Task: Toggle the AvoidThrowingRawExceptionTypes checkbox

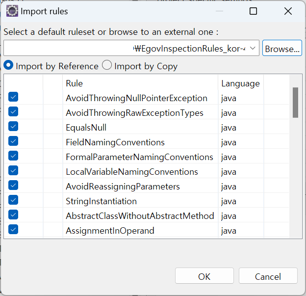Action: click(x=14, y=112)
